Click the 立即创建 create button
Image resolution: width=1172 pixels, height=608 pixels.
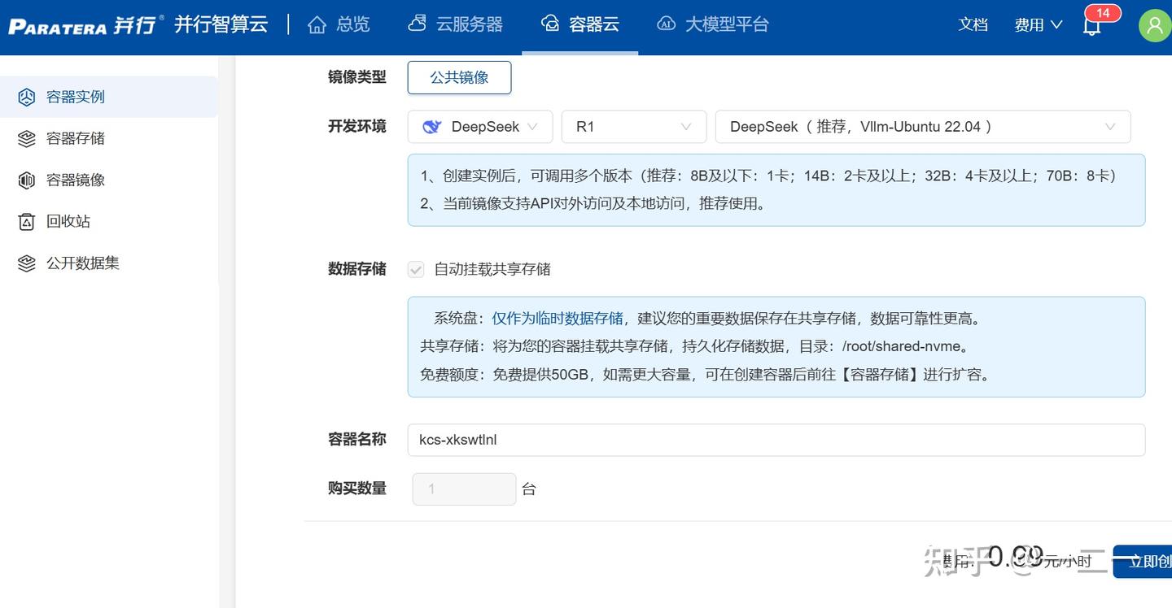pyautogui.click(x=1143, y=562)
